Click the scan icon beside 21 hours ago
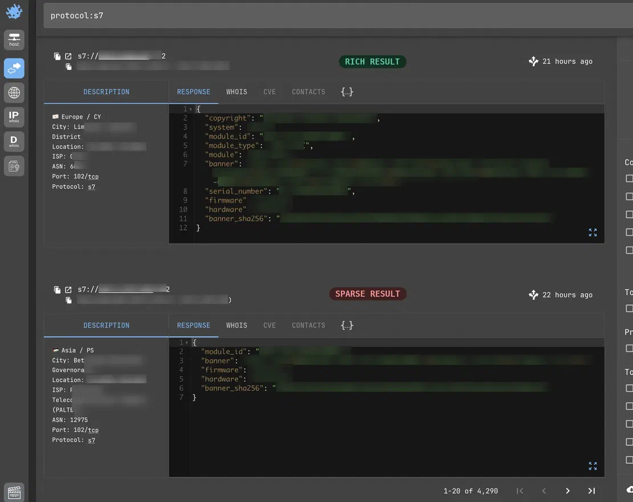Viewport: 633px width, 502px height. coord(533,62)
